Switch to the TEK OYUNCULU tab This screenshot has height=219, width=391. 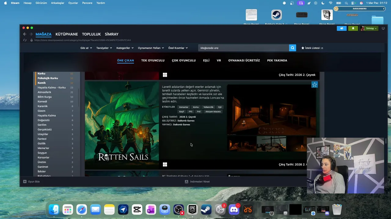[153, 60]
